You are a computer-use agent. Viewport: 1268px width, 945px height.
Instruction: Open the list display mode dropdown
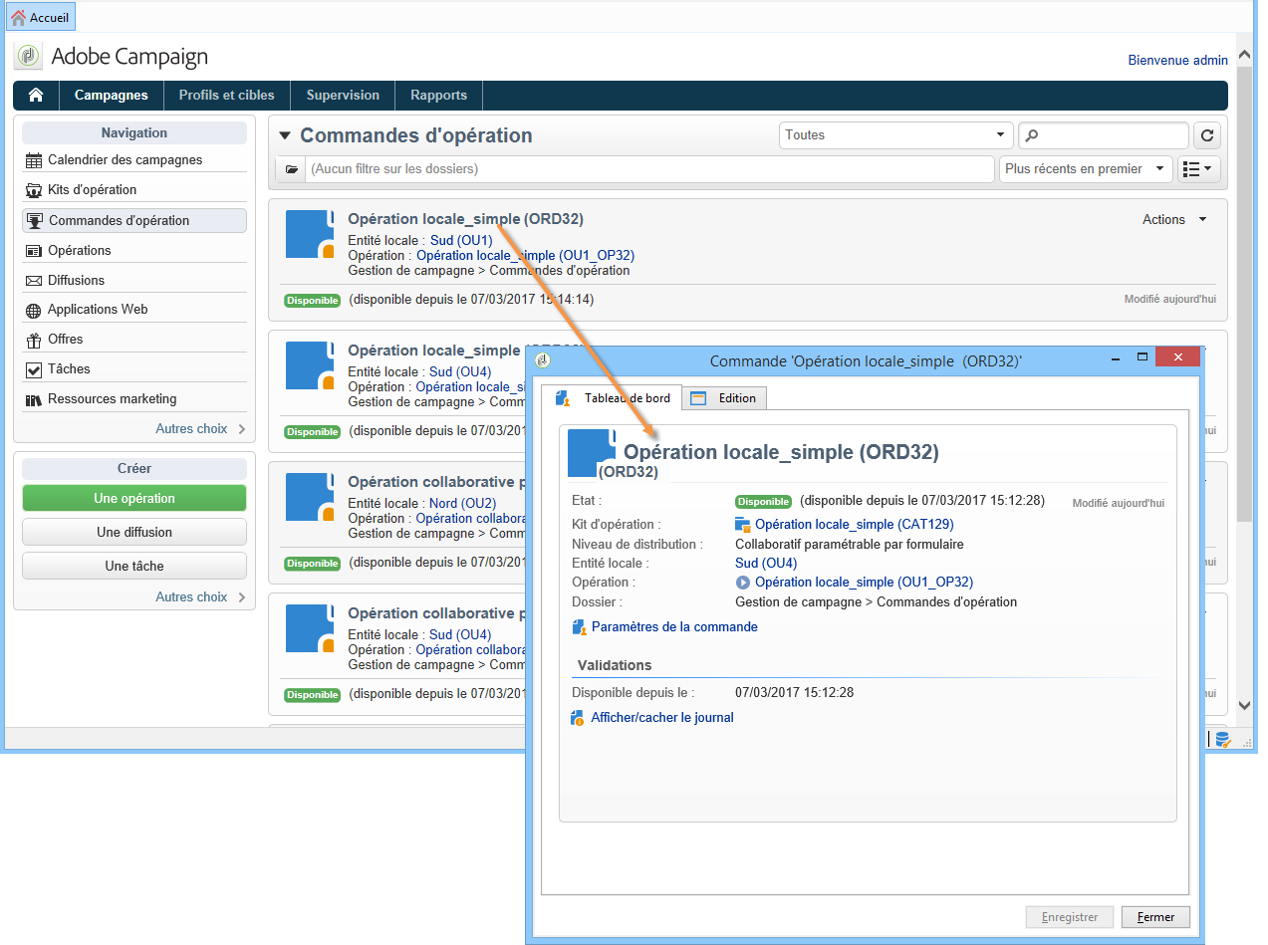[1199, 169]
